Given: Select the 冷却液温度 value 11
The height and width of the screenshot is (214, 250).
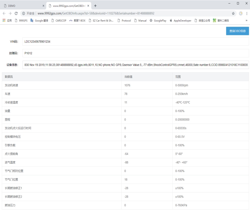Looking at the screenshot, I should point(126,102).
